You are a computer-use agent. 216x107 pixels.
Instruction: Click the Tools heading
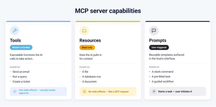(15, 40)
